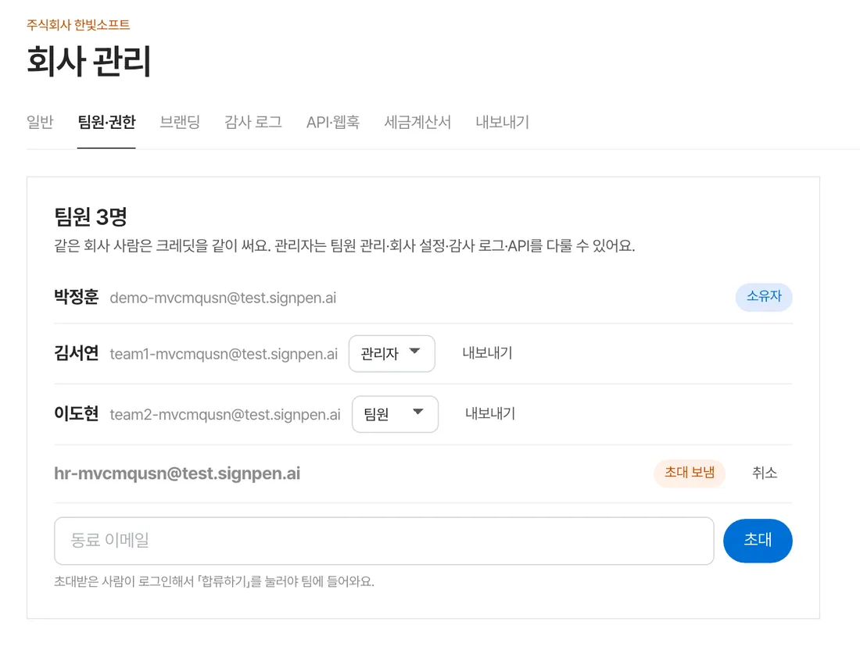Select the 팀원·권한 tab
The height and width of the screenshot is (661, 860).
click(106, 122)
